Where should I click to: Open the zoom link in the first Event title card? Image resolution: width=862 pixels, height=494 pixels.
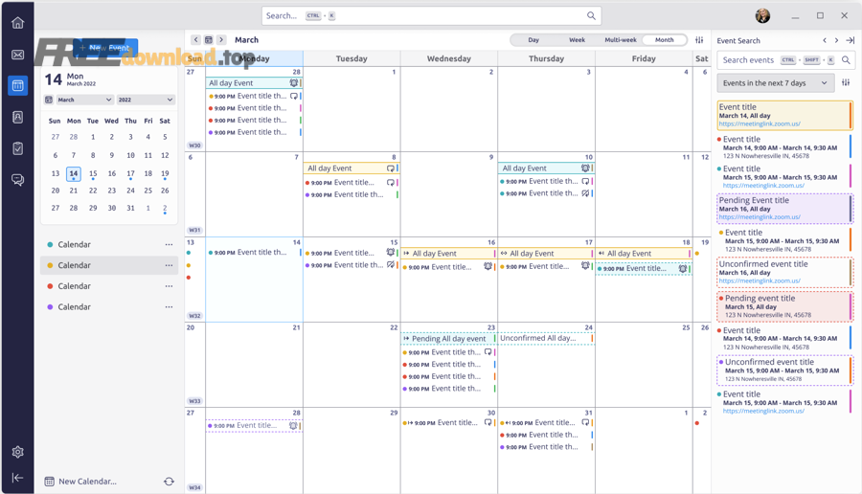[760, 123]
